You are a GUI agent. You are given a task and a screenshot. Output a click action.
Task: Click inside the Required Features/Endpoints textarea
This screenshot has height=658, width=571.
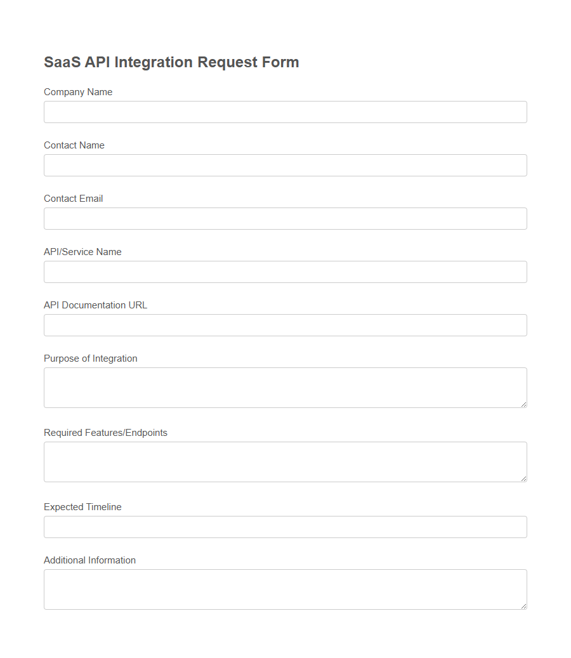click(285, 460)
